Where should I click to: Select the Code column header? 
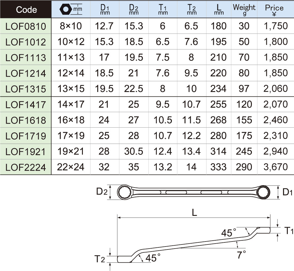26,9
